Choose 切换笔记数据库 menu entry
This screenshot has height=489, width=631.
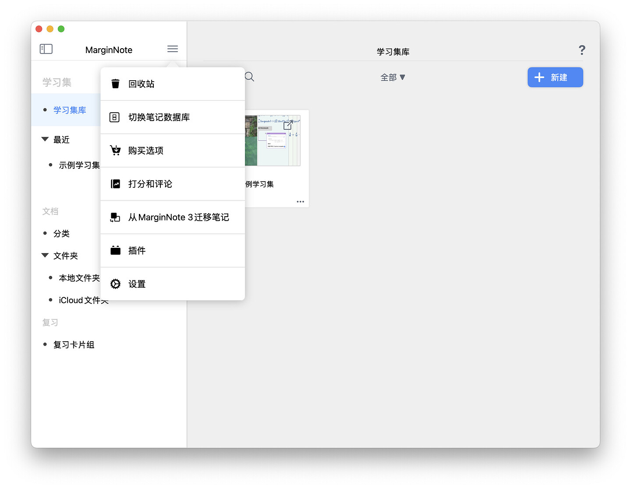point(173,117)
